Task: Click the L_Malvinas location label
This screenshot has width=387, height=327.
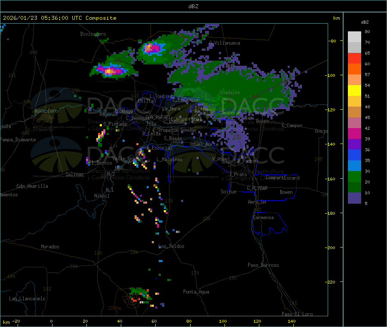Action: click(x=169, y=159)
